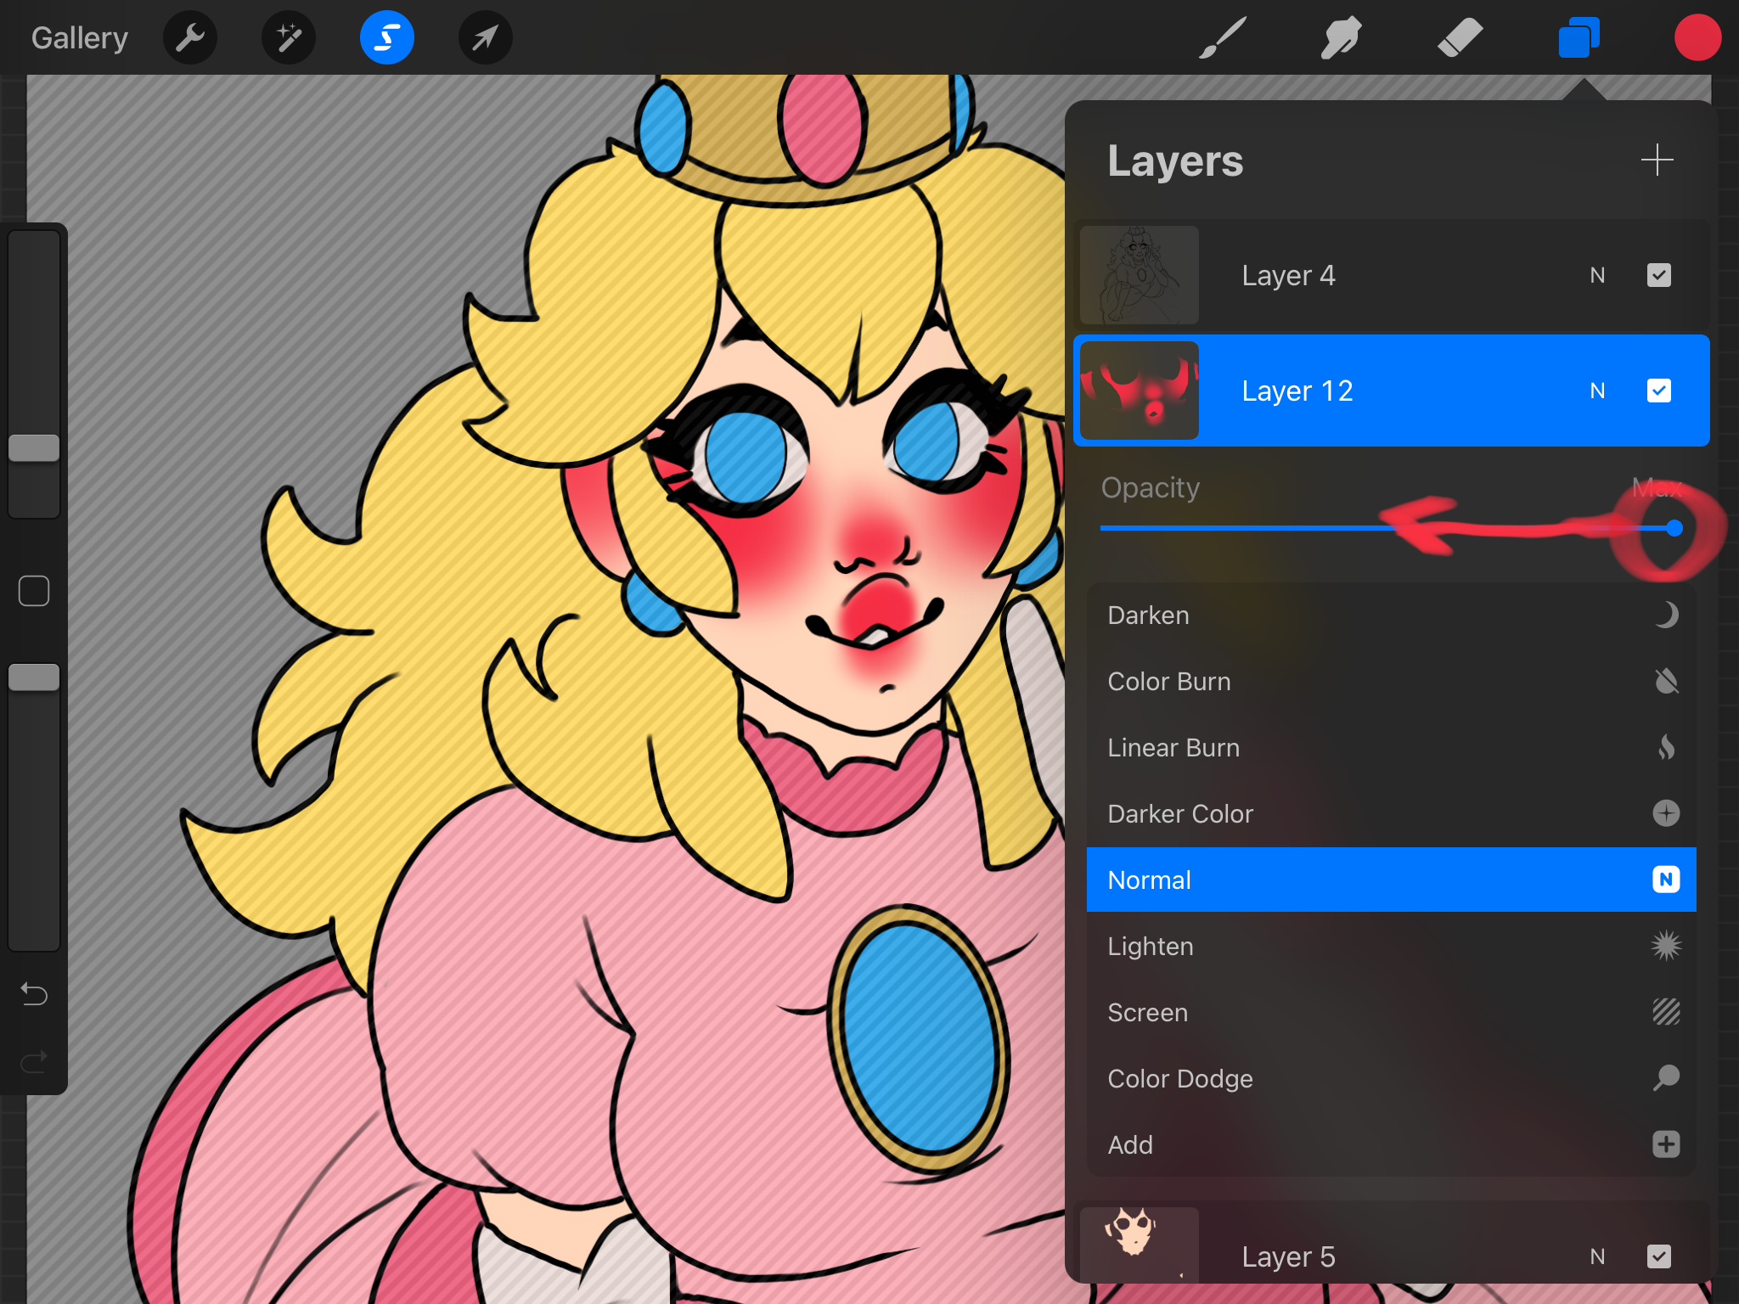Choose the Darker Color blend mode
Viewport: 1739px width, 1304px height.
(x=1391, y=814)
